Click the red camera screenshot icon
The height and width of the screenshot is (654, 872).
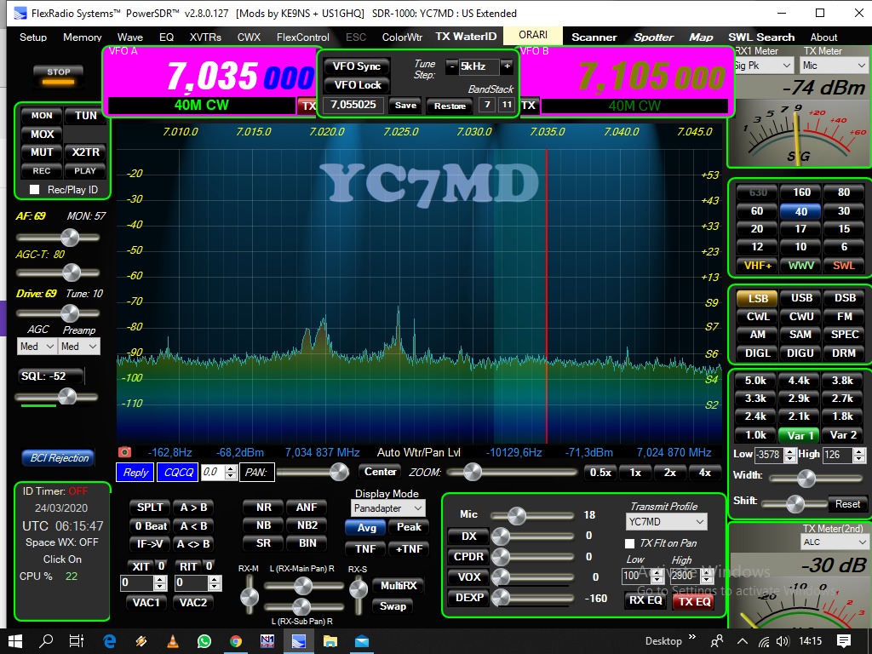pyautogui.click(x=124, y=451)
